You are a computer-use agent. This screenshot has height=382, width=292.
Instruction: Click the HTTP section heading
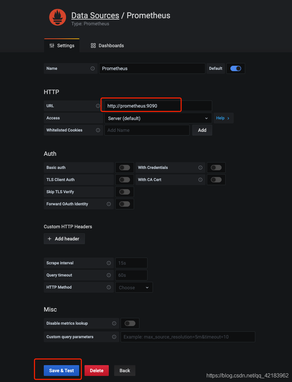click(51, 92)
